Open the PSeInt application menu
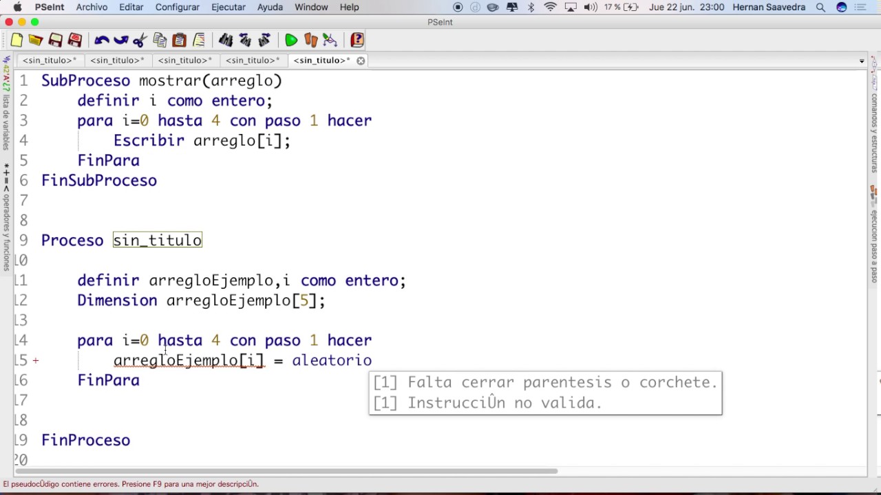This screenshot has width=881, height=495. pos(50,7)
